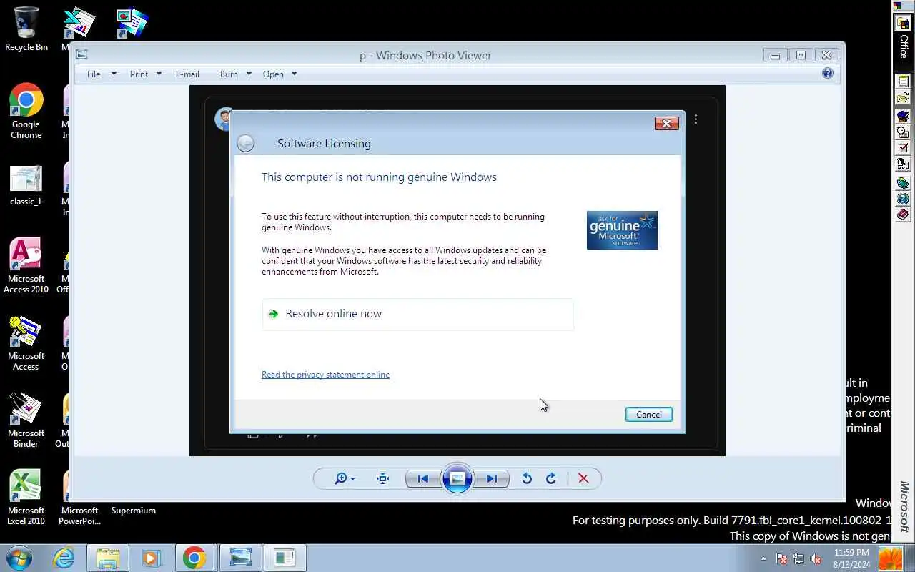Close the Software Licensing dialog
The image size is (915, 572).
click(666, 124)
